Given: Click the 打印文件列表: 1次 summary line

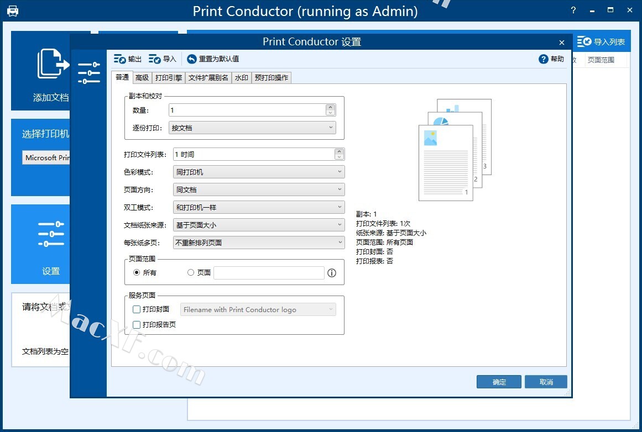Looking at the screenshot, I should (383, 223).
